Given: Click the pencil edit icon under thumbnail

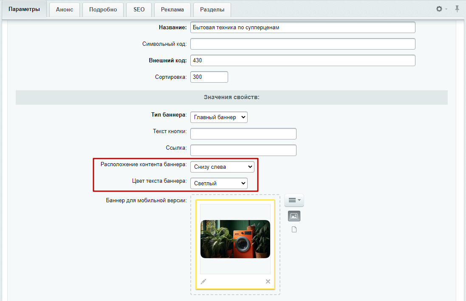Looking at the screenshot, I should pos(203,281).
